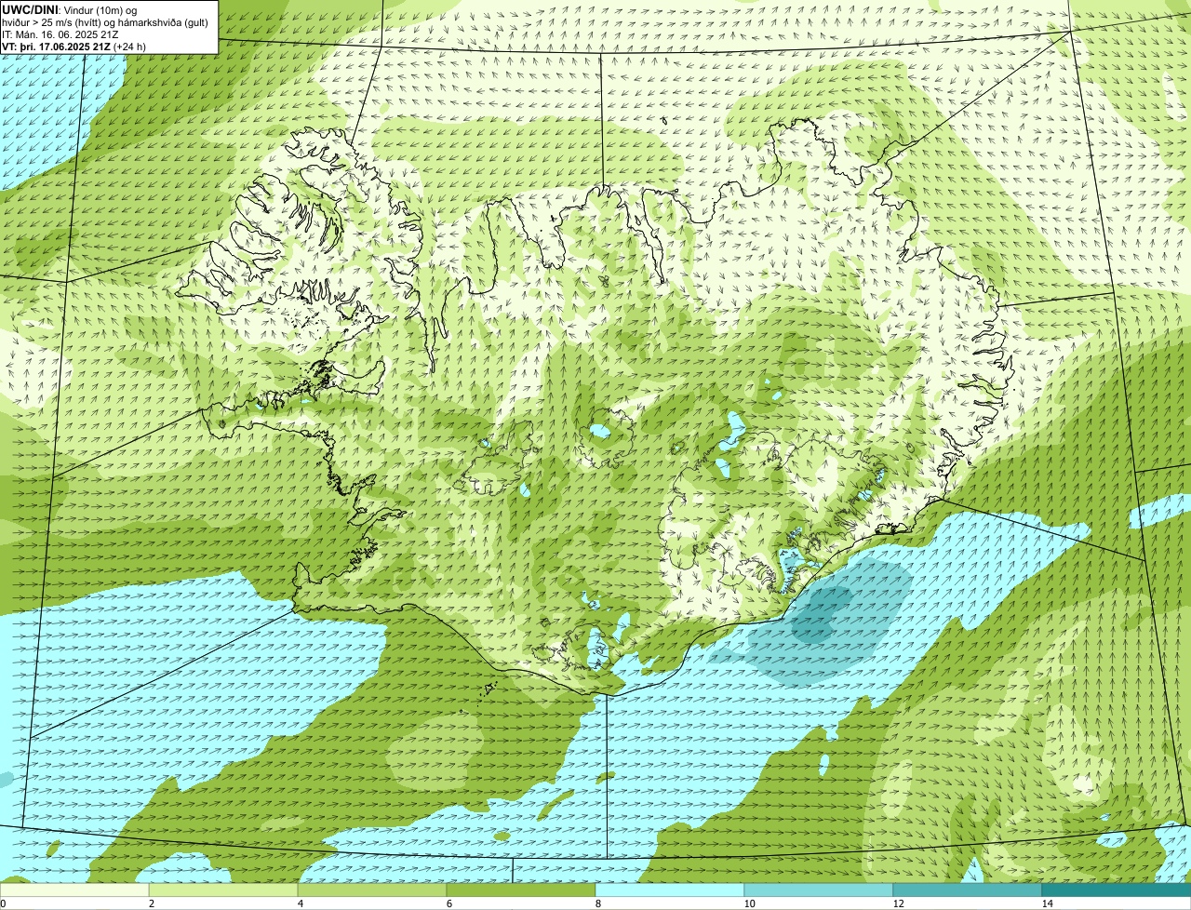This screenshot has height=910, width=1191.
Task: Click the legend scale label '8'
Action: 597,903
